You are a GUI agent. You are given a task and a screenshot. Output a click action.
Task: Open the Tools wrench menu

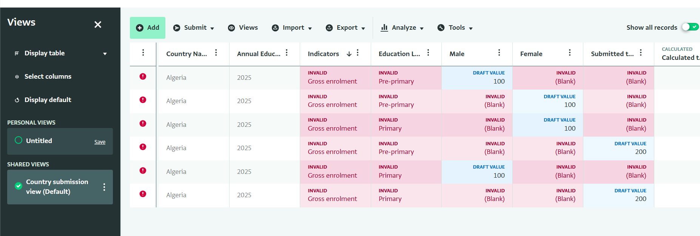tap(455, 28)
